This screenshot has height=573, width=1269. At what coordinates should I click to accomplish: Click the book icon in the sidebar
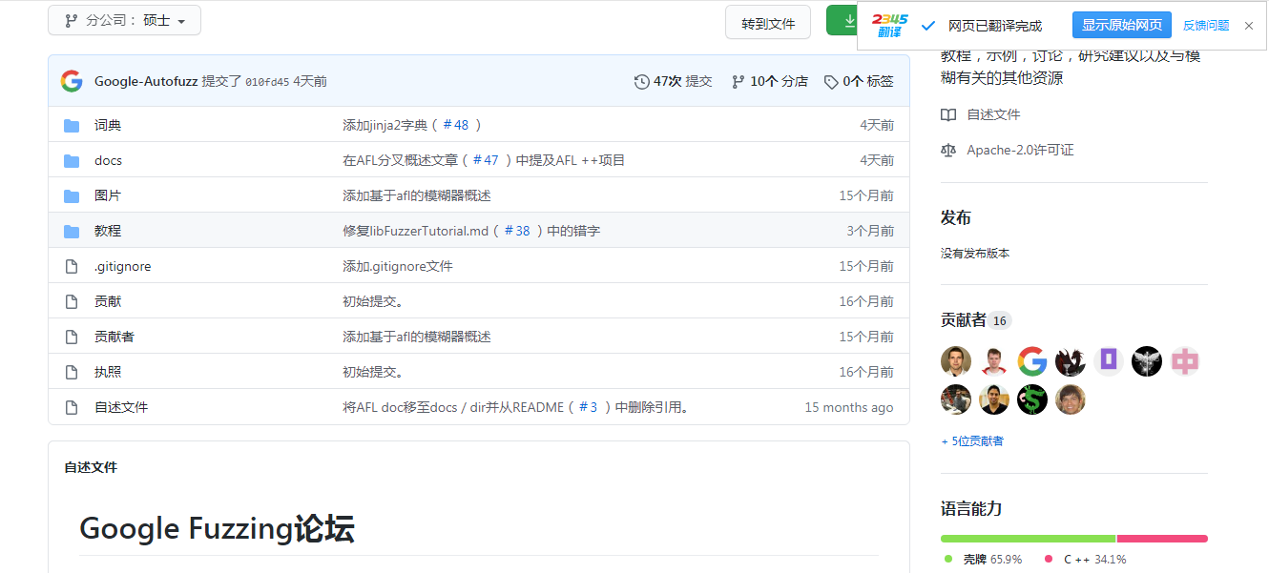[x=948, y=114]
